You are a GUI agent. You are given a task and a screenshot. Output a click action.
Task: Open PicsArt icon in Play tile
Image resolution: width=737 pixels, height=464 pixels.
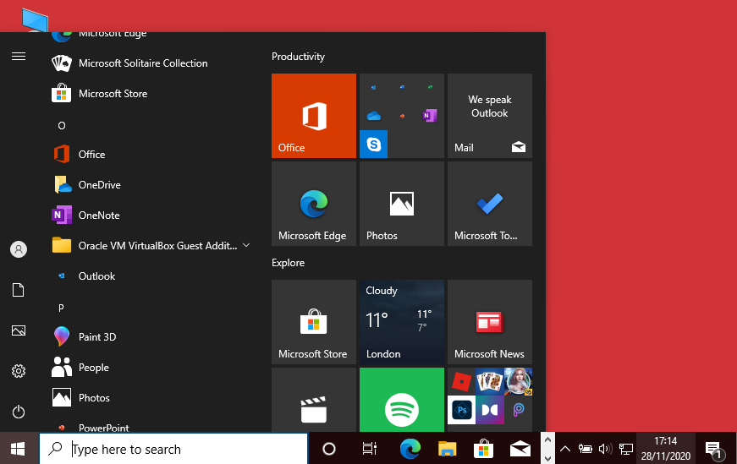pos(519,410)
